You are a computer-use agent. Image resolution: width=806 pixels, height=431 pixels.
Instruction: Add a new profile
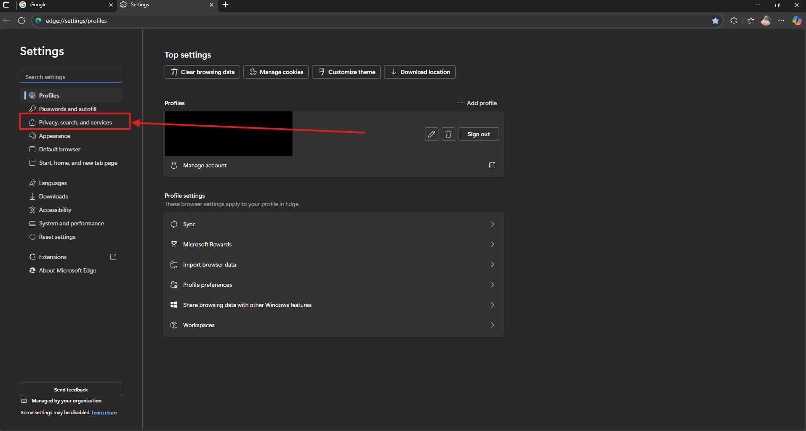coord(477,103)
